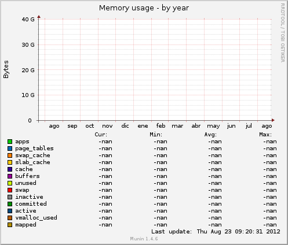Click the gray inactive legend swatch

point(10,197)
